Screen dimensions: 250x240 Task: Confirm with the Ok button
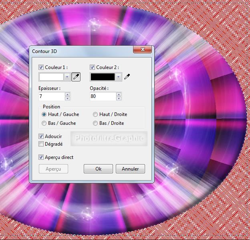pos(98,169)
